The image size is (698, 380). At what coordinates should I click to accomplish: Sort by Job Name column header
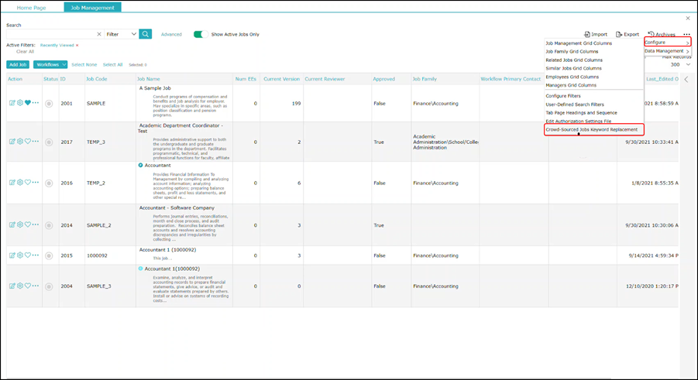pyautogui.click(x=149, y=79)
